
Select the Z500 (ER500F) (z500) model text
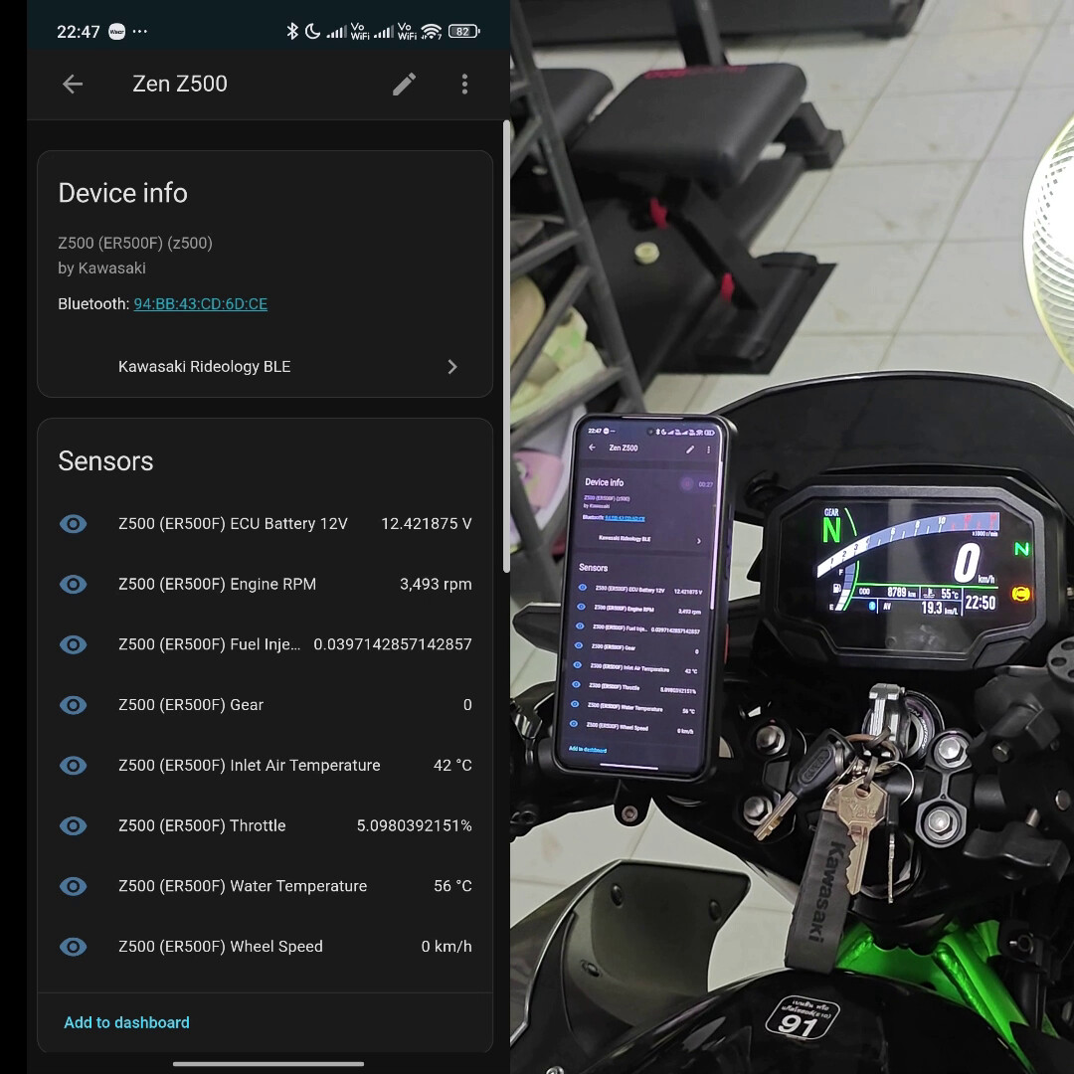click(135, 244)
